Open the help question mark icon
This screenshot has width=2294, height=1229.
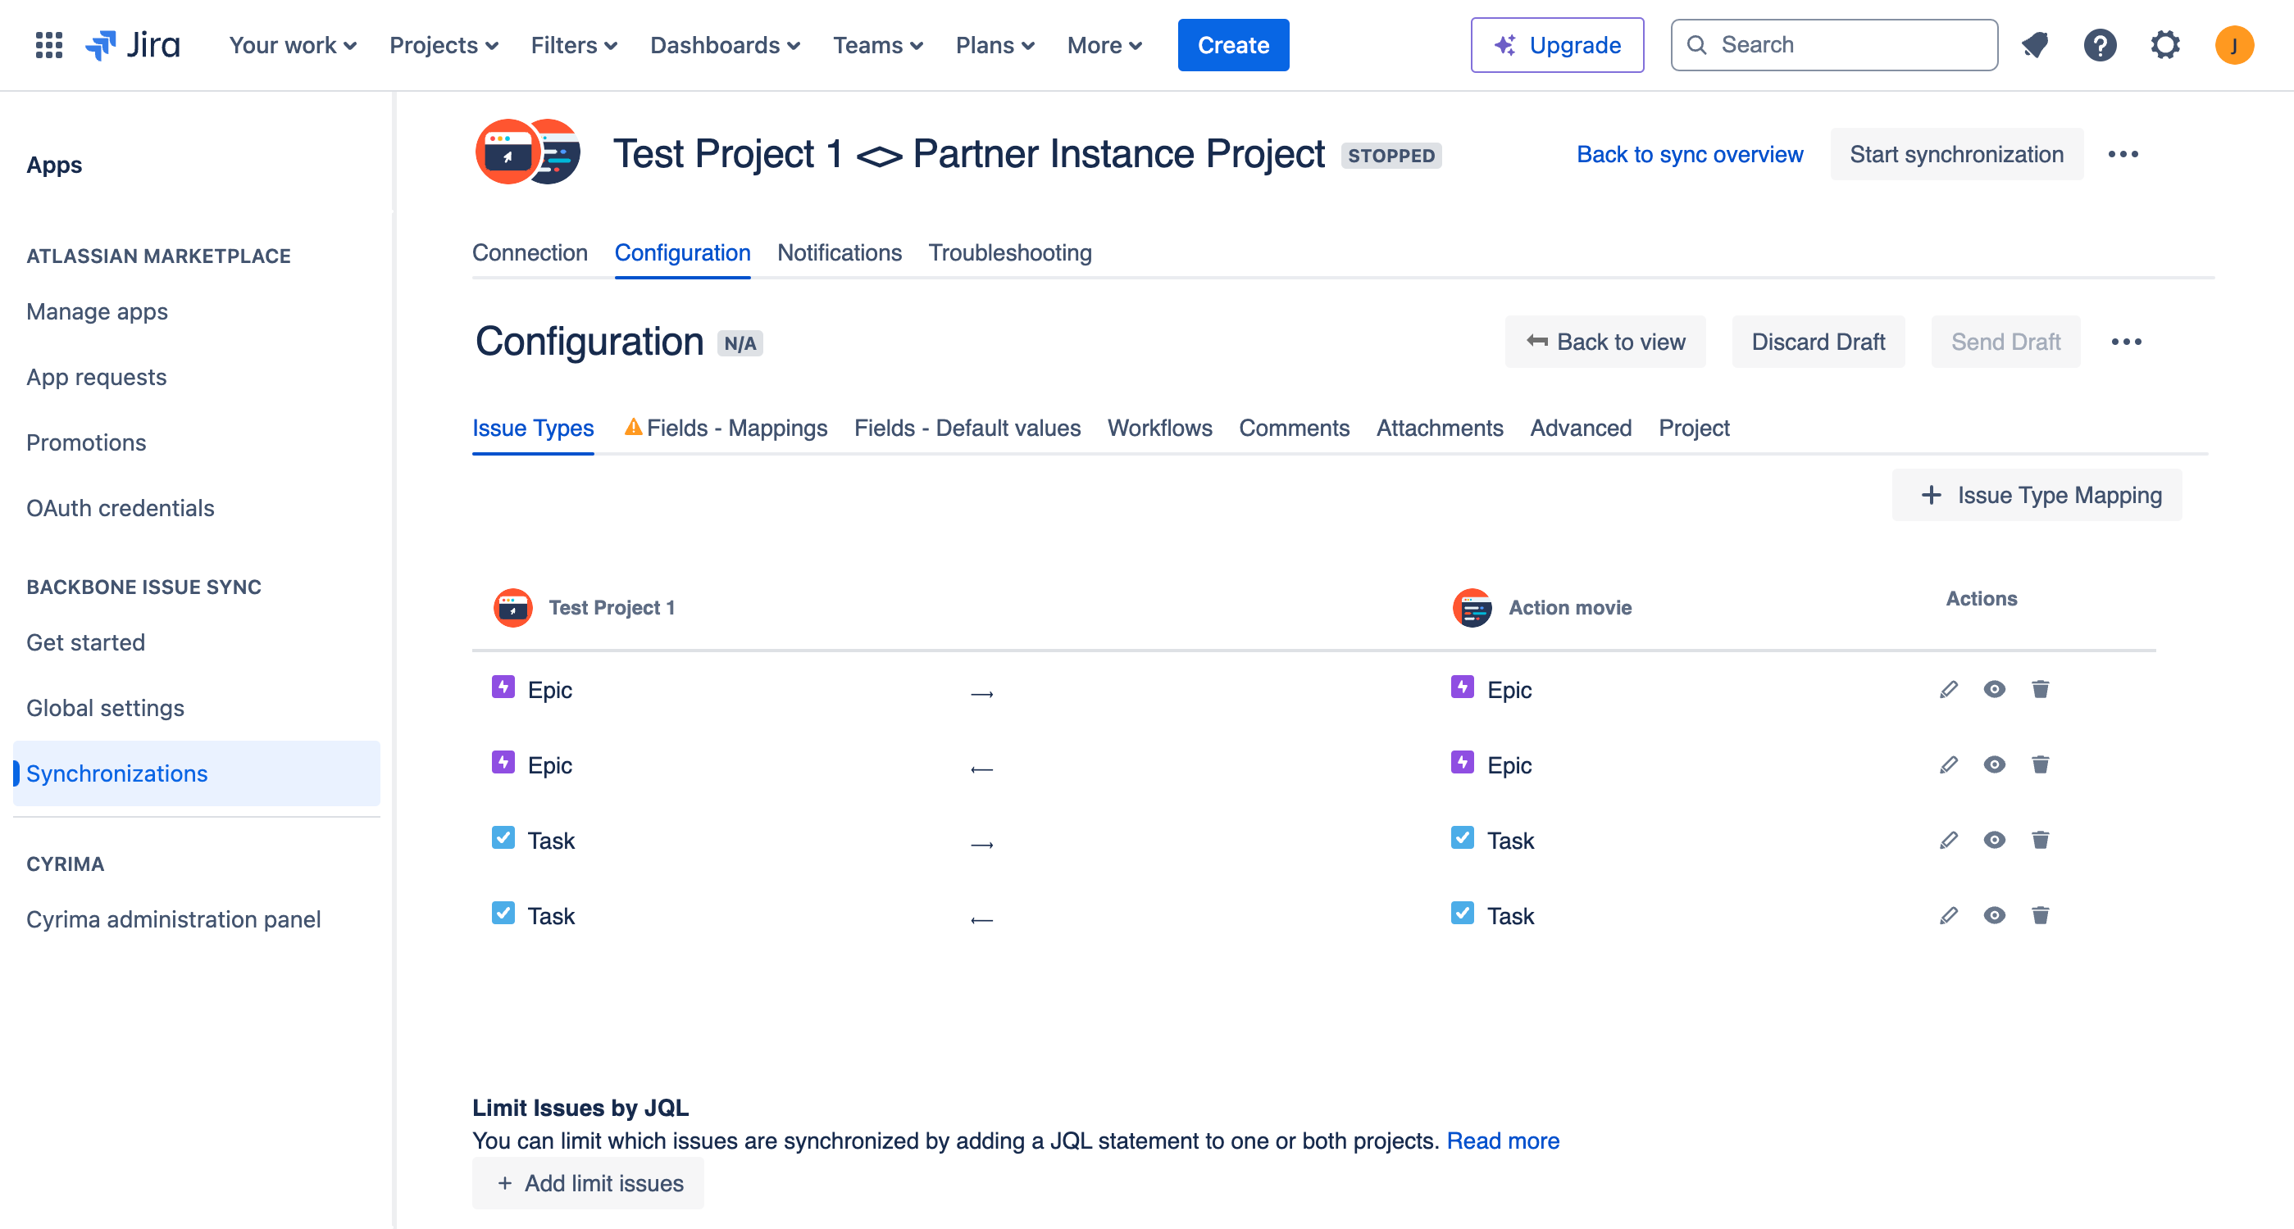coord(2100,44)
